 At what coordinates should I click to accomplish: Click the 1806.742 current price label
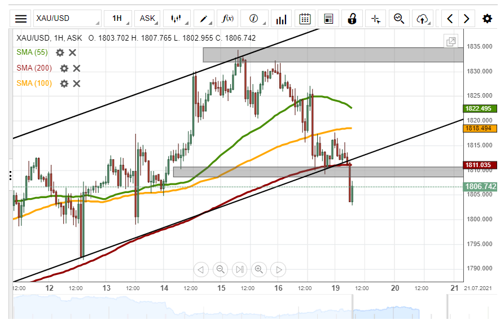click(x=480, y=187)
